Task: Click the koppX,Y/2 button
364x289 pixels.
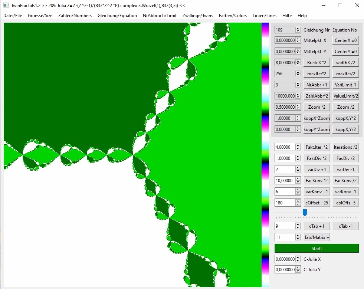Action: click(x=346, y=129)
